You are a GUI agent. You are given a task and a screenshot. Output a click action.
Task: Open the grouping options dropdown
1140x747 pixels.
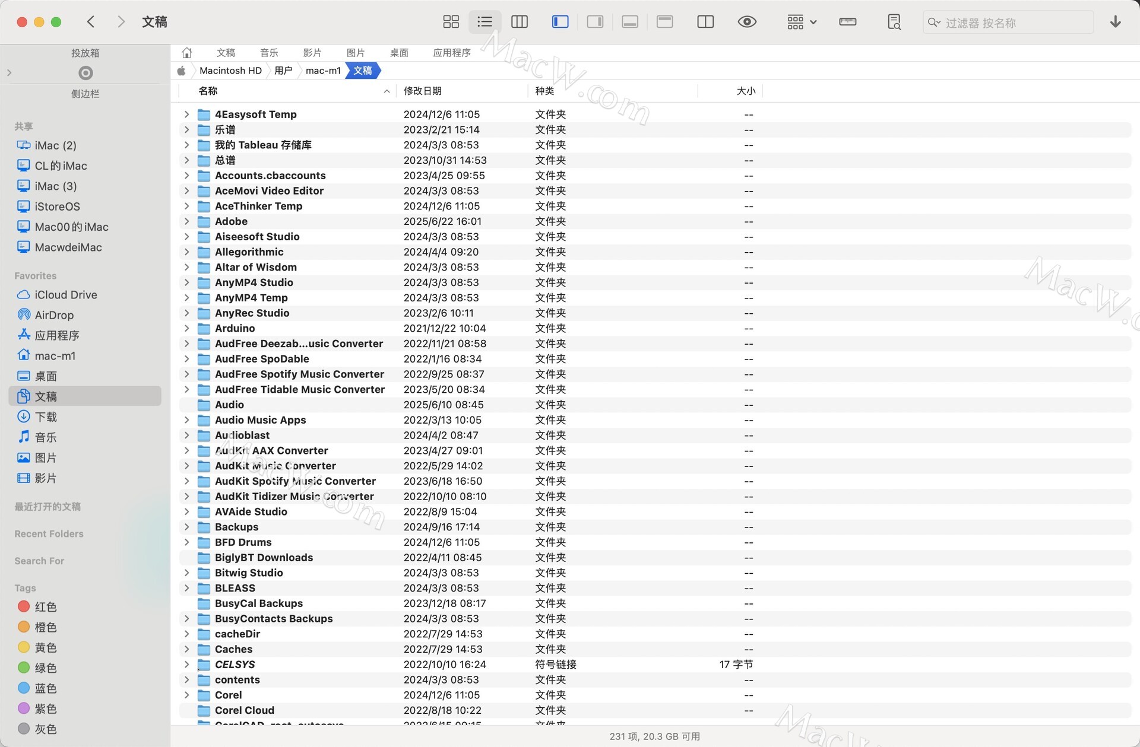pyautogui.click(x=802, y=22)
